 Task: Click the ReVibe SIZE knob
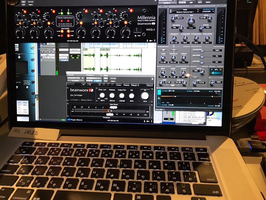click(173, 19)
